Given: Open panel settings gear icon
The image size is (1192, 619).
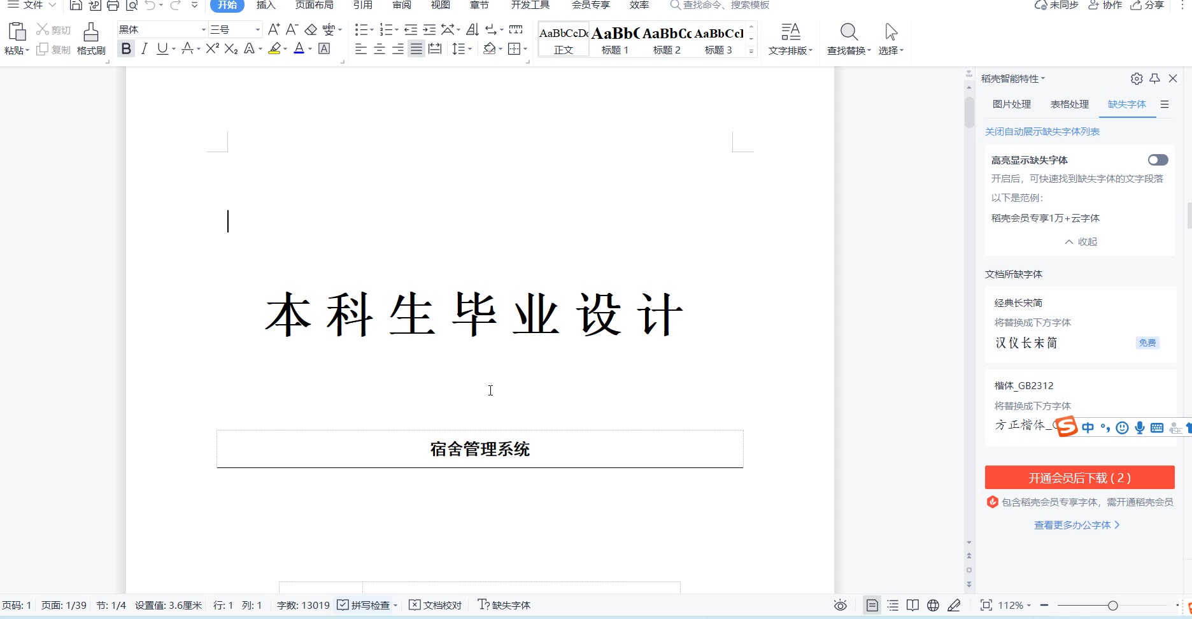Looking at the screenshot, I should [1137, 78].
